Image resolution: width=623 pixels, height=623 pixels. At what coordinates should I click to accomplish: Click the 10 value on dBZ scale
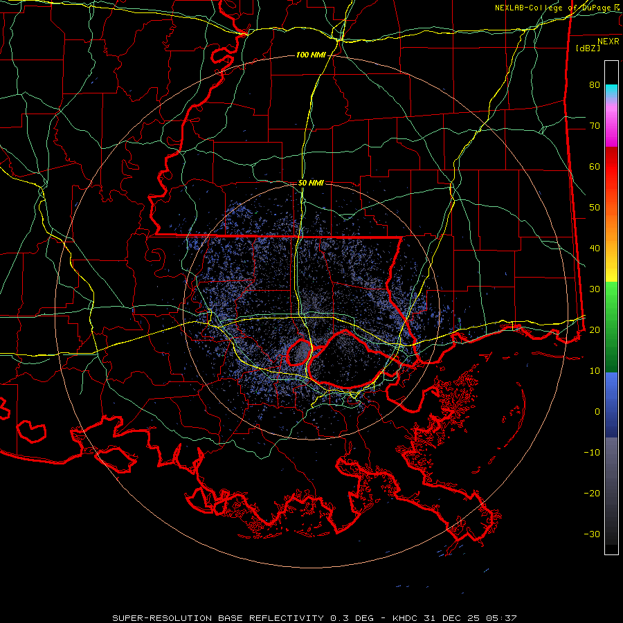click(595, 371)
